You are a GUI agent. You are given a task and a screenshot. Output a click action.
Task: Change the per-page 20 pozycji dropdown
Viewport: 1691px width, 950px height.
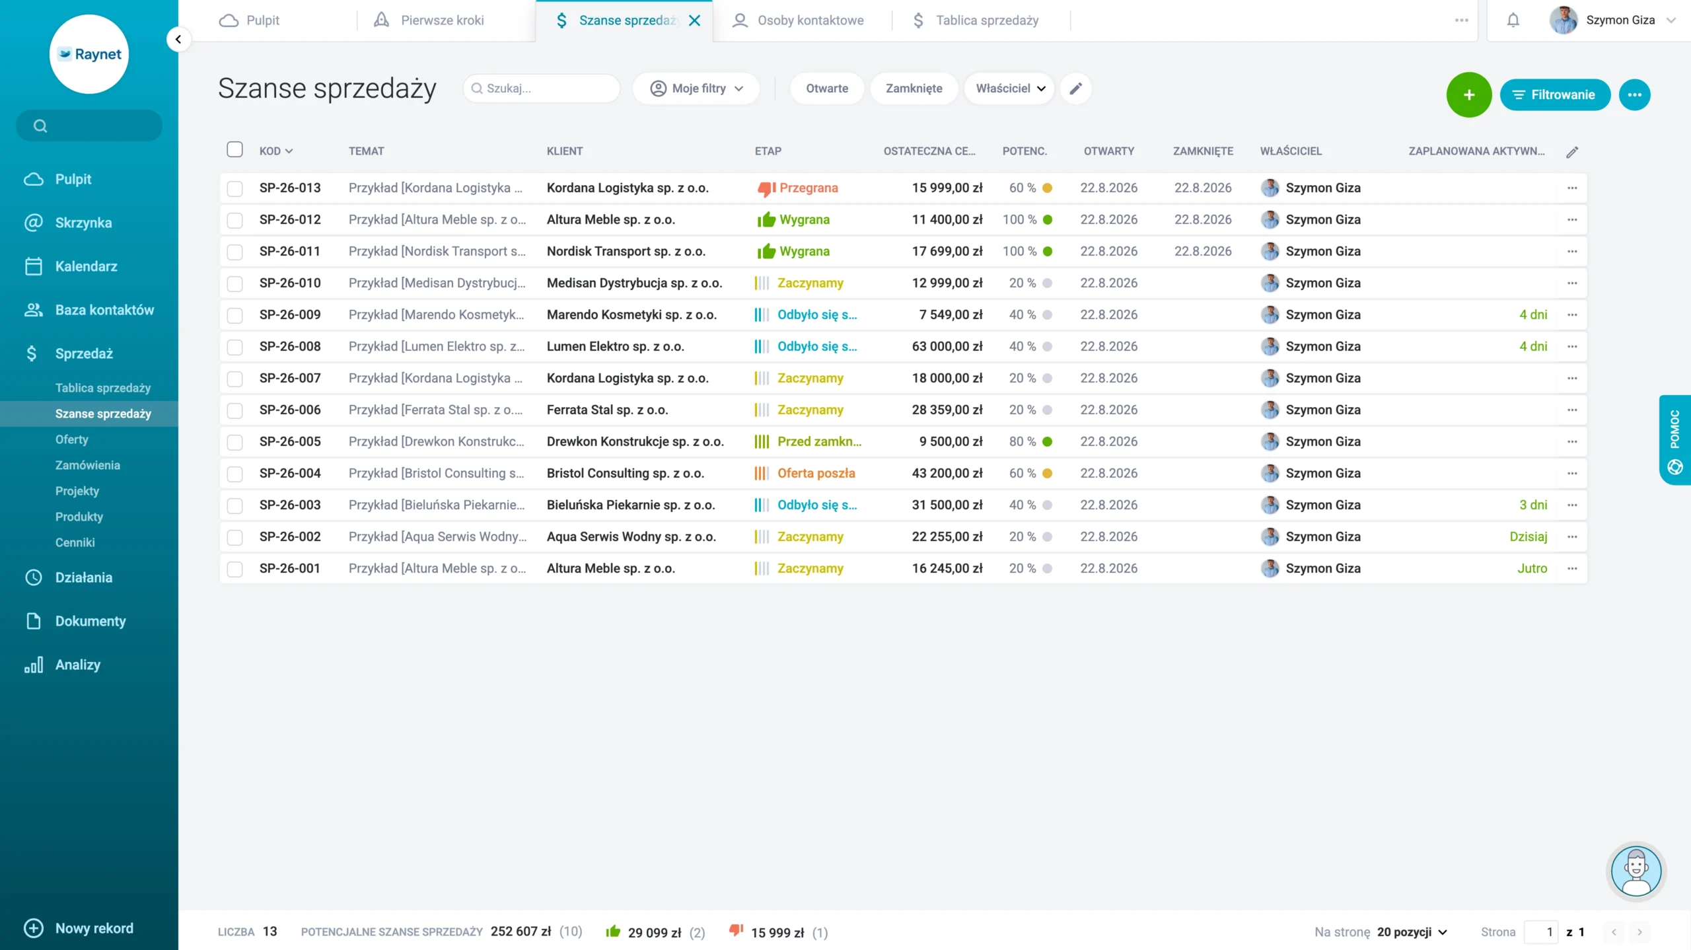tap(1412, 932)
